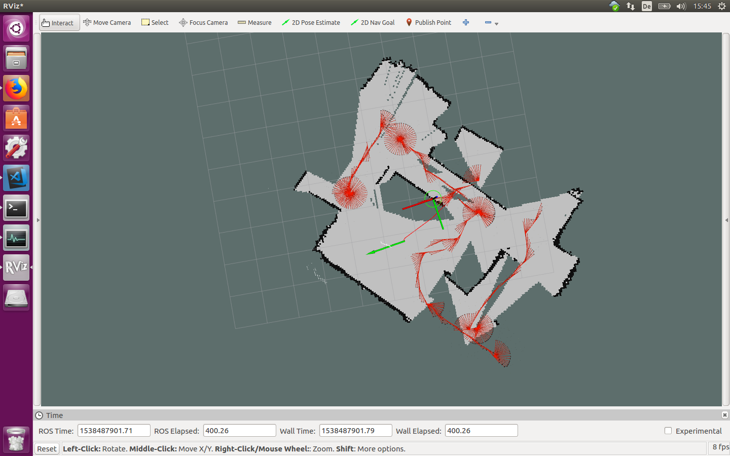Screen dimensions: 730x456
Task: Remove a tool with minus icon
Action: pos(488,22)
